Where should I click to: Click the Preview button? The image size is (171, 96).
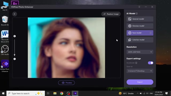tap(67, 83)
